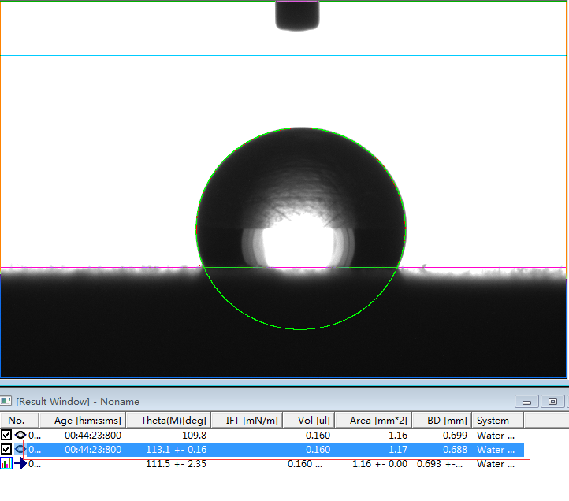Minimize the Result Window panel
Screen dimensions: 569x501
527,402
